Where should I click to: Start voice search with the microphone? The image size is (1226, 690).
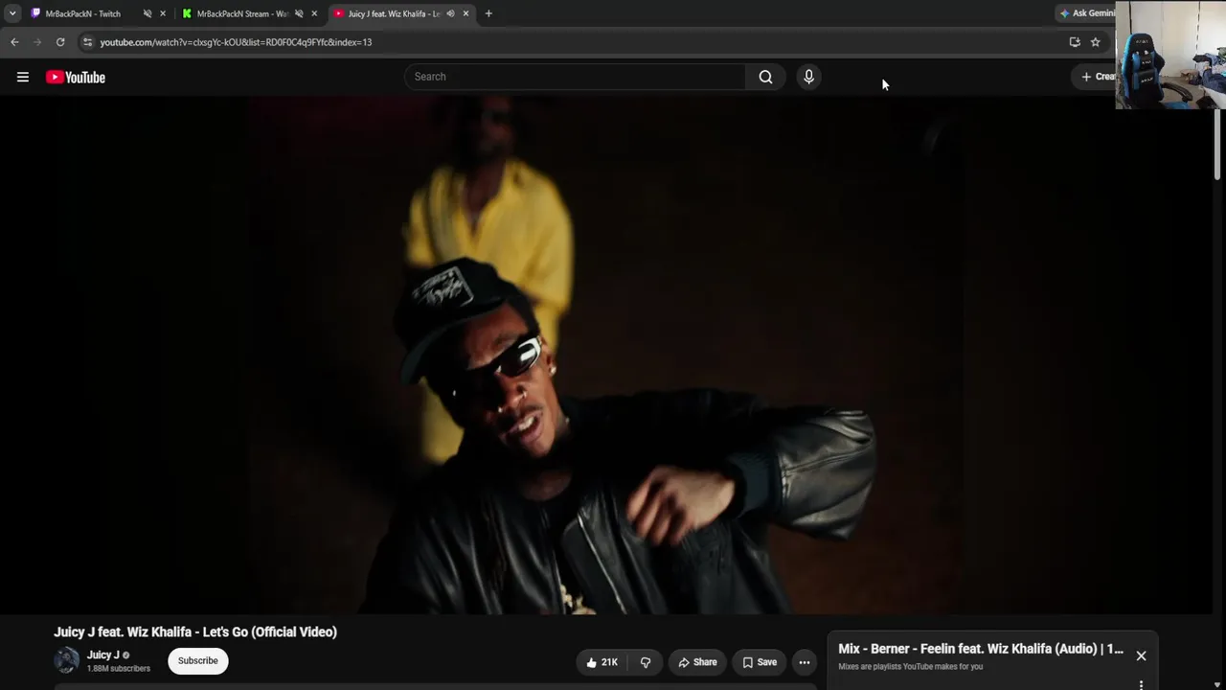click(x=808, y=77)
